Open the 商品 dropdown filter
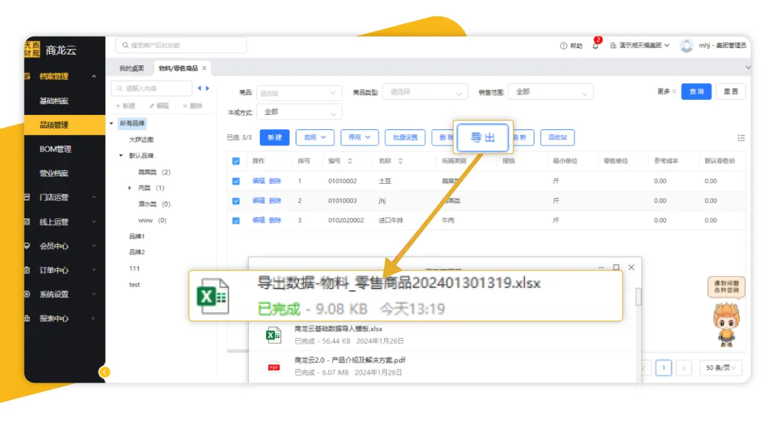Screen dimensions: 775x422 pyautogui.click(x=299, y=93)
